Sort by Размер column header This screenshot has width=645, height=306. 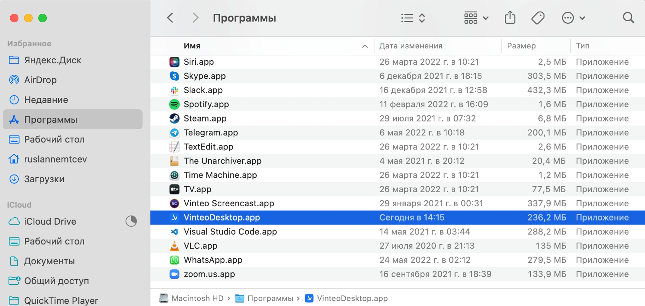(521, 46)
